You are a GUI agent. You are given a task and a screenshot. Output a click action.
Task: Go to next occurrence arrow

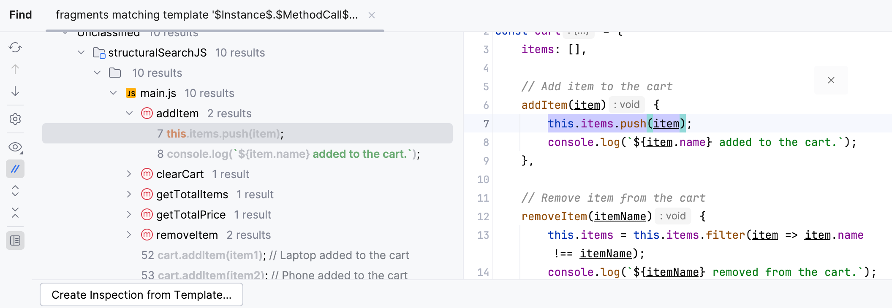coord(15,91)
